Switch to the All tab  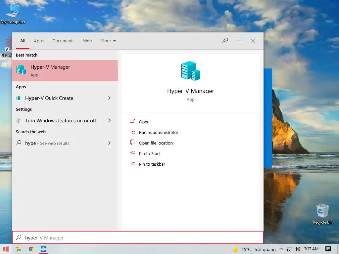[x=23, y=41]
